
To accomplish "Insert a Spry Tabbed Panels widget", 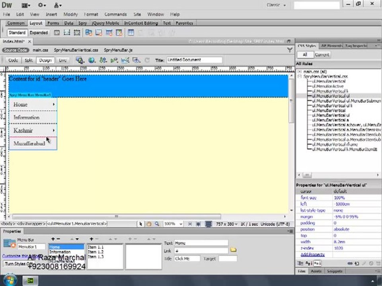I will [99, 33].
